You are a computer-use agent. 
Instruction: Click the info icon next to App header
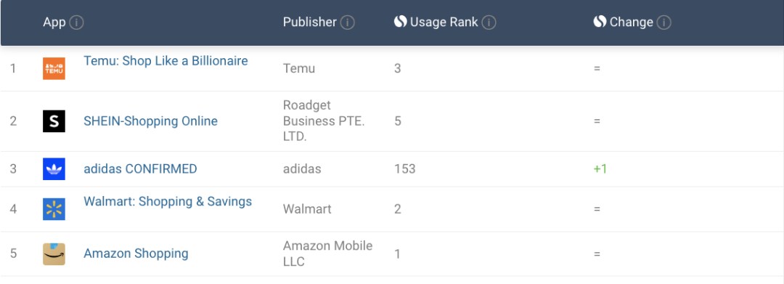click(76, 23)
